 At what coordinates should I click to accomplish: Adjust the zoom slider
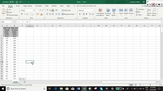pos(150,85)
